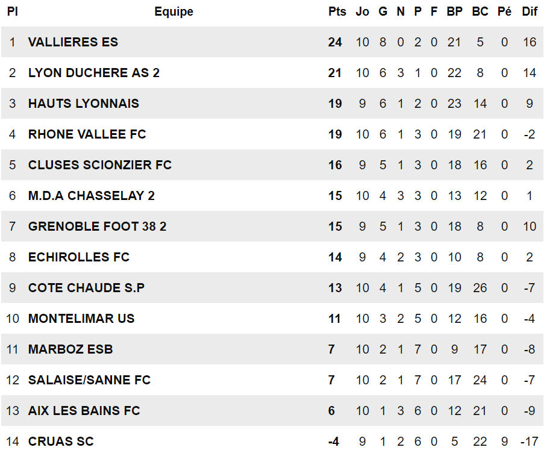
Task: Open CRUAS SC last-place team
Action: (x=61, y=442)
